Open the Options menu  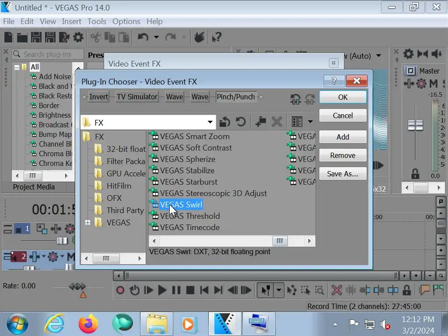(x=126, y=21)
